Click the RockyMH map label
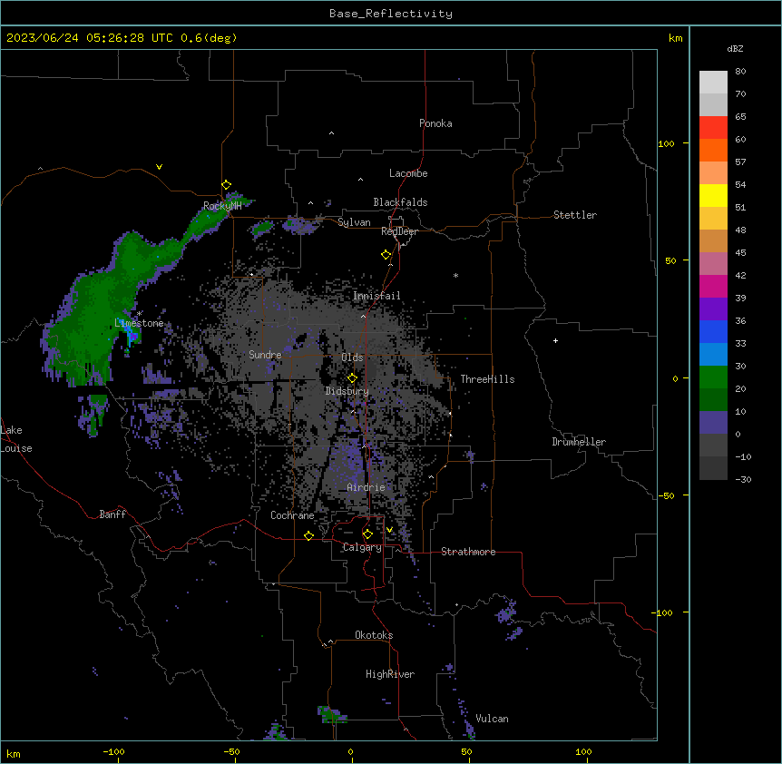The width and height of the screenshot is (782, 764). [x=222, y=206]
